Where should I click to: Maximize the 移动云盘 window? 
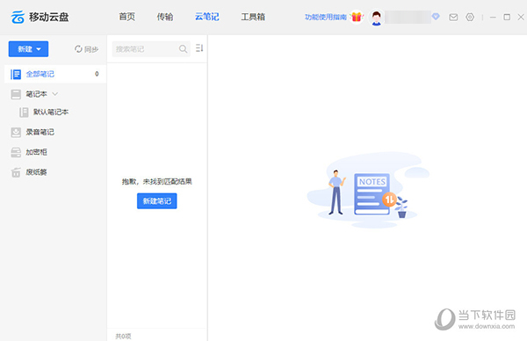coord(507,17)
